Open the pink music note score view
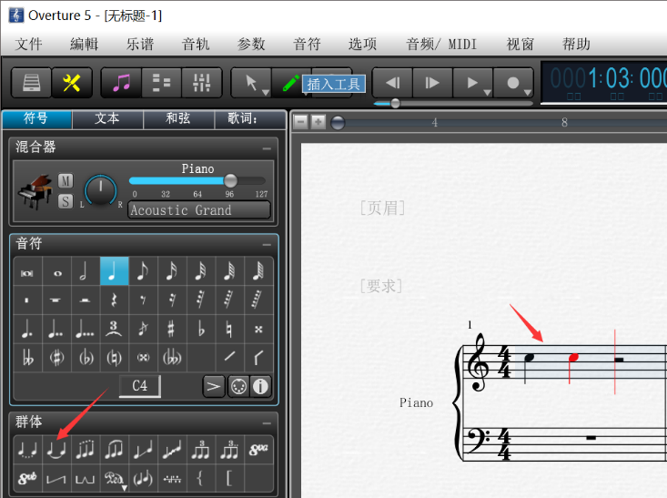This screenshot has width=667, height=498. coord(121,83)
